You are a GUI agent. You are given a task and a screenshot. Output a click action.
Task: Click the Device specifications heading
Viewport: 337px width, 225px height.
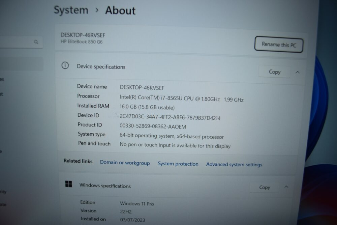click(x=101, y=67)
